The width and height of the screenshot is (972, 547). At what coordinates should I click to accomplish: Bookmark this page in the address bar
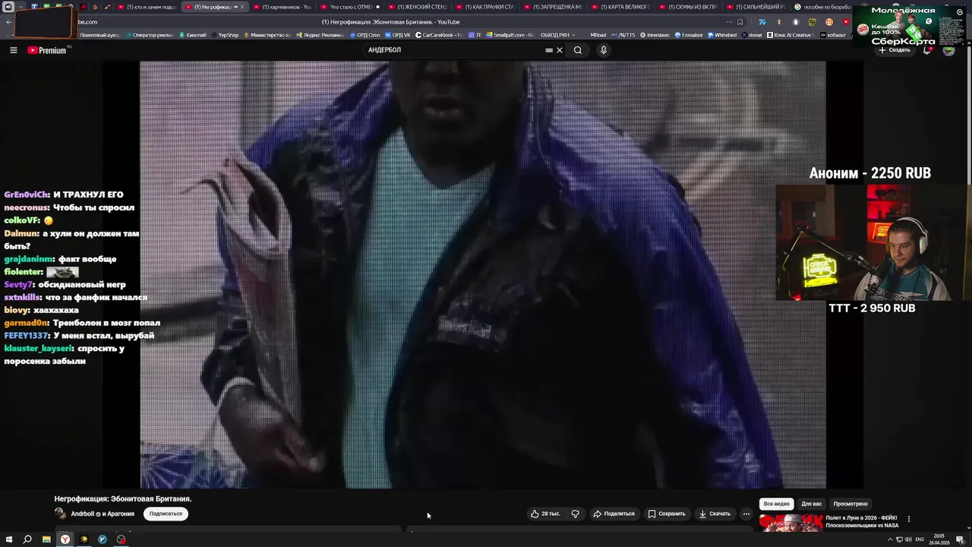[740, 22]
